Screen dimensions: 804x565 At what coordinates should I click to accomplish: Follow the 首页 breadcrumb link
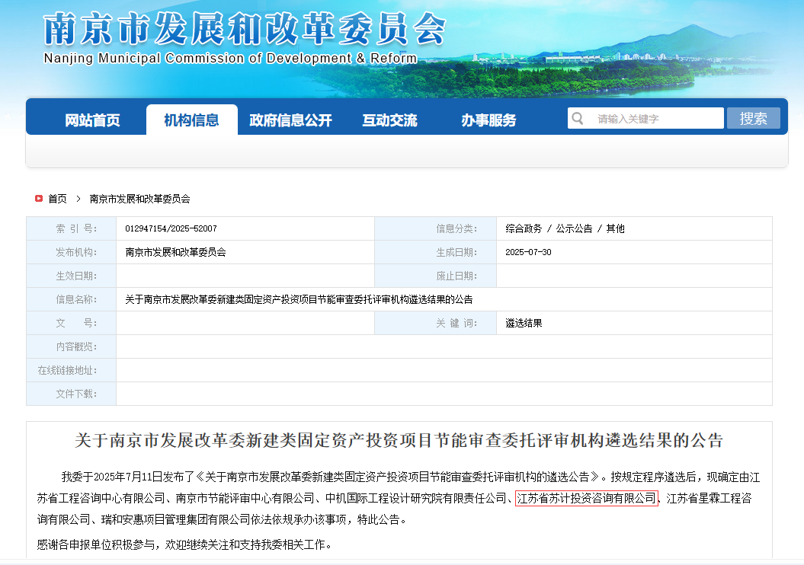coord(57,199)
